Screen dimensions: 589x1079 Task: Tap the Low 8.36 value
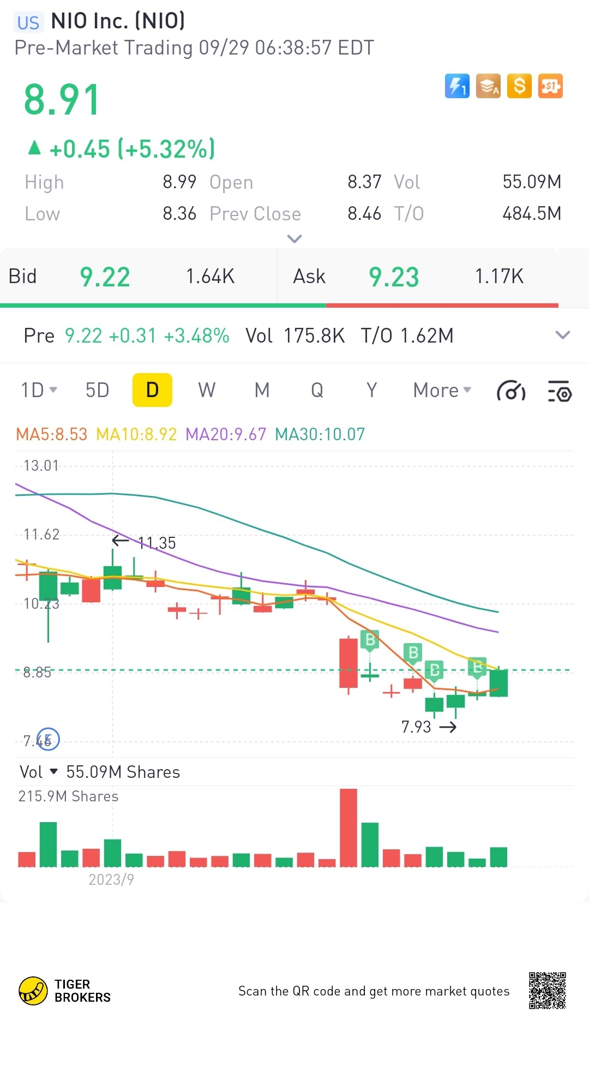(x=179, y=213)
